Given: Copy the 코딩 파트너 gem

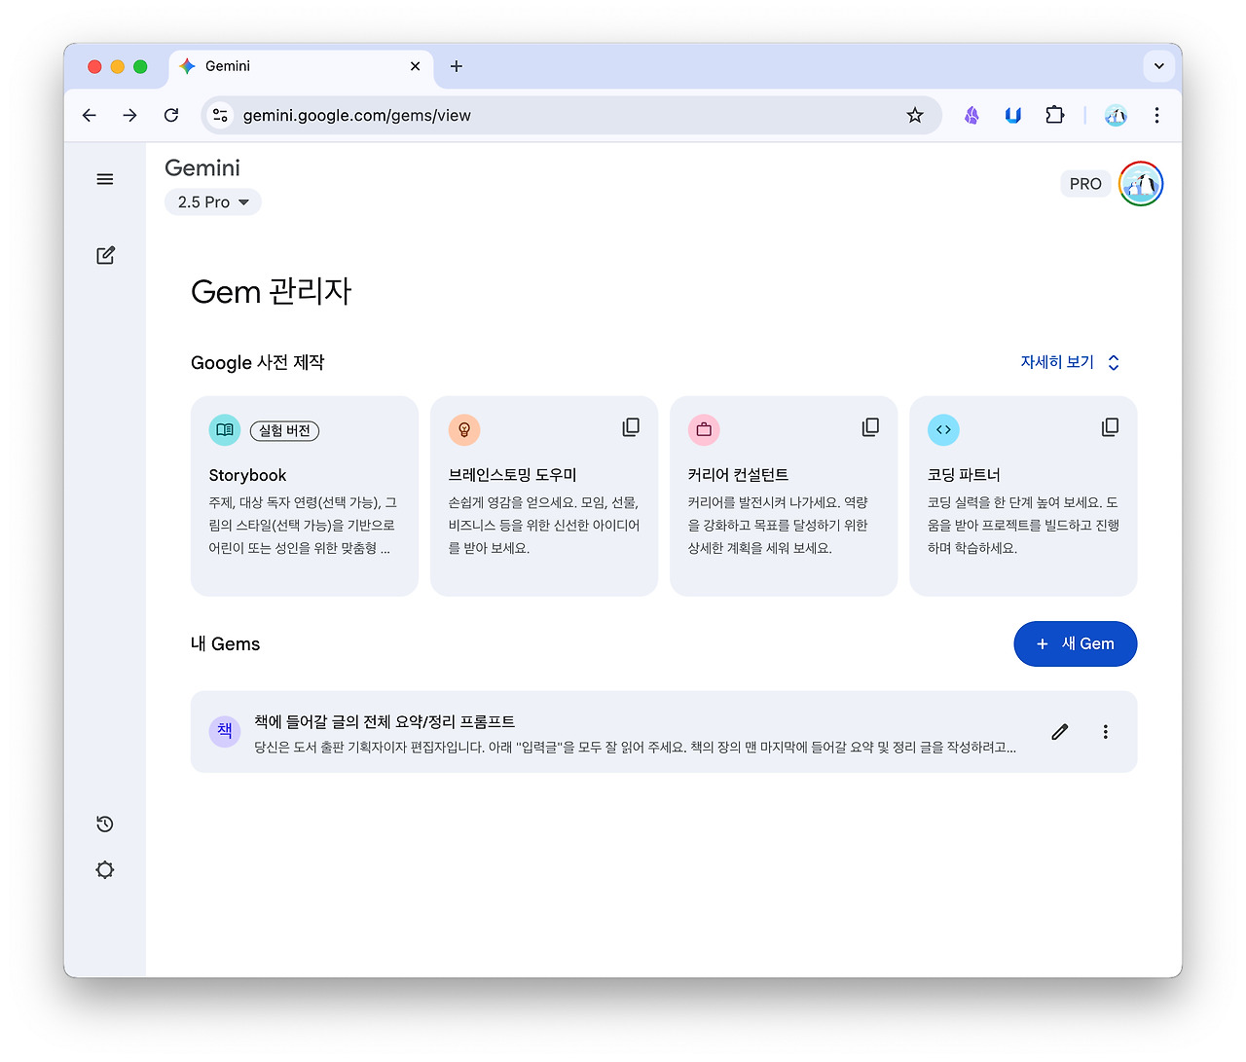Looking at the screenshot, I should (x=1110, y=427).
